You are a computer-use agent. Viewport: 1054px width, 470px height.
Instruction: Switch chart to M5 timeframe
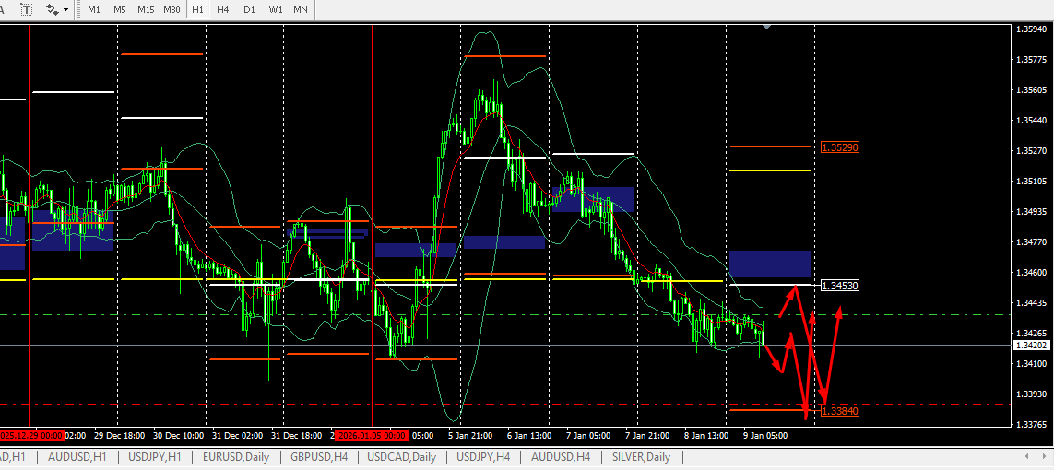[120, 9]
